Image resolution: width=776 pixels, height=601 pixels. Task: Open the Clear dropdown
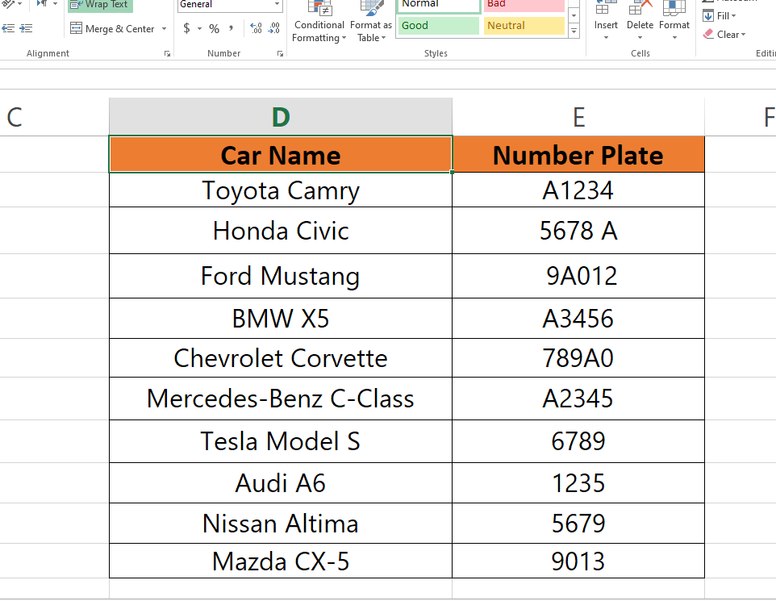724,35
